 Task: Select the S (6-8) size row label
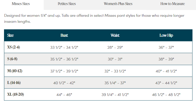pyautogui.click(x=12, y=59)
